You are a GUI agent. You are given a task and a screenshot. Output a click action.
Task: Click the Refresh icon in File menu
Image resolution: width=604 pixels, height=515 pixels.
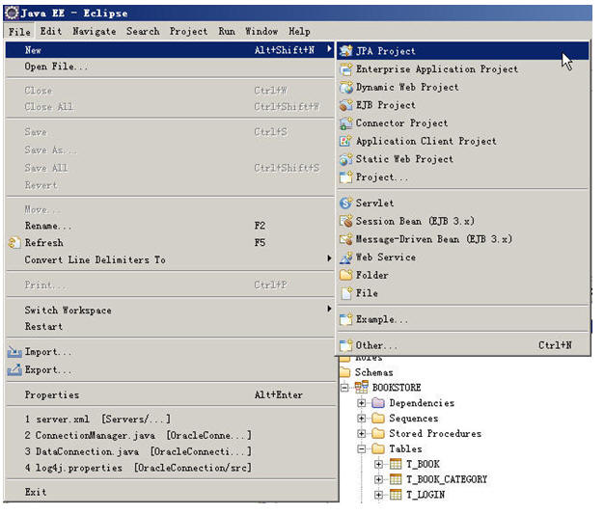[14, 243]
